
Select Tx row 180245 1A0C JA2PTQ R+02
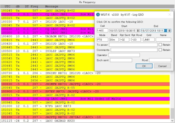pyautogui.click(x=48, y=11)
